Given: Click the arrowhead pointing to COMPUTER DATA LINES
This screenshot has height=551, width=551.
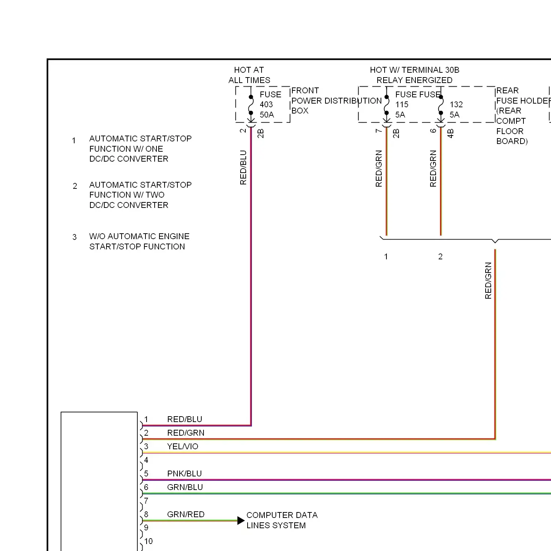Looking at the screenshot, I should click(241, 521).
